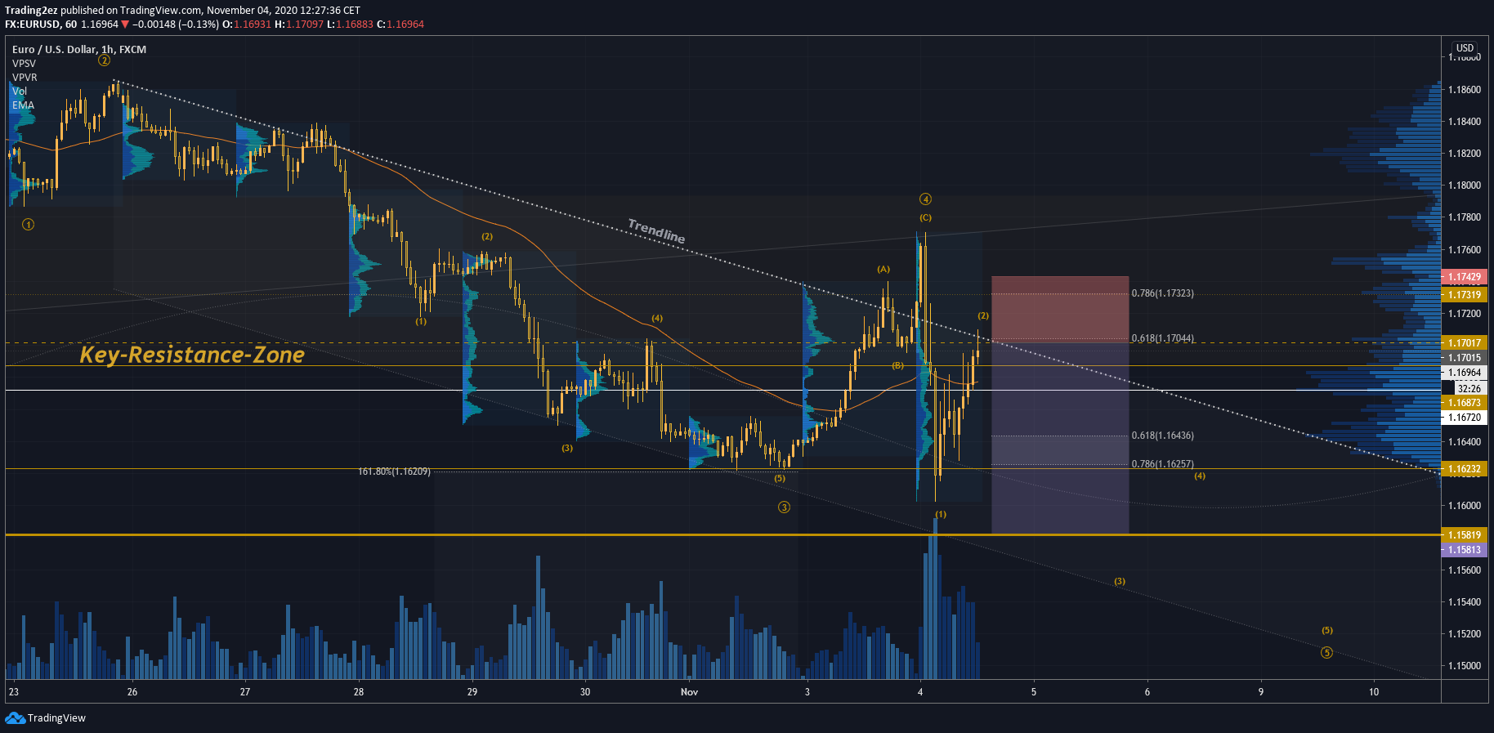
Task: Select the 0.786(1.17323) Fibonacci level label
Action: tap(1162, 293)
